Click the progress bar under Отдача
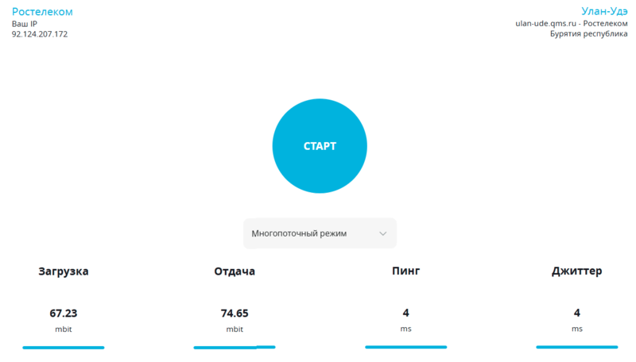This screenshot has width=636, height=362. [x=235, y=347]
